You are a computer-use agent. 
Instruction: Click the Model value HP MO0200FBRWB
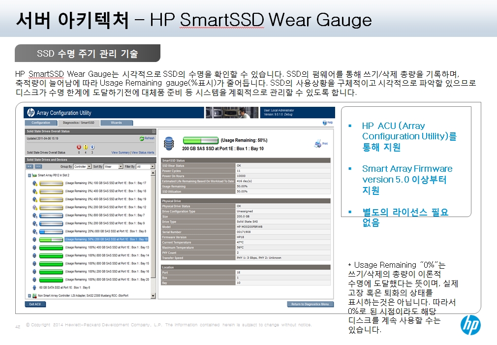[x=250, y=227]
